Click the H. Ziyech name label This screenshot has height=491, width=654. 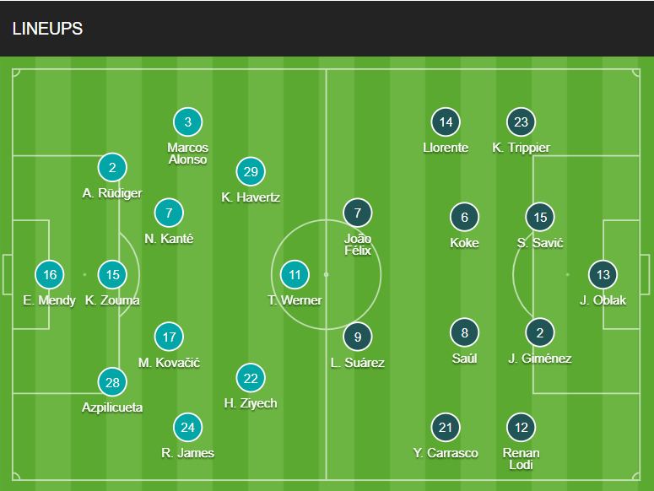(251, 403)
